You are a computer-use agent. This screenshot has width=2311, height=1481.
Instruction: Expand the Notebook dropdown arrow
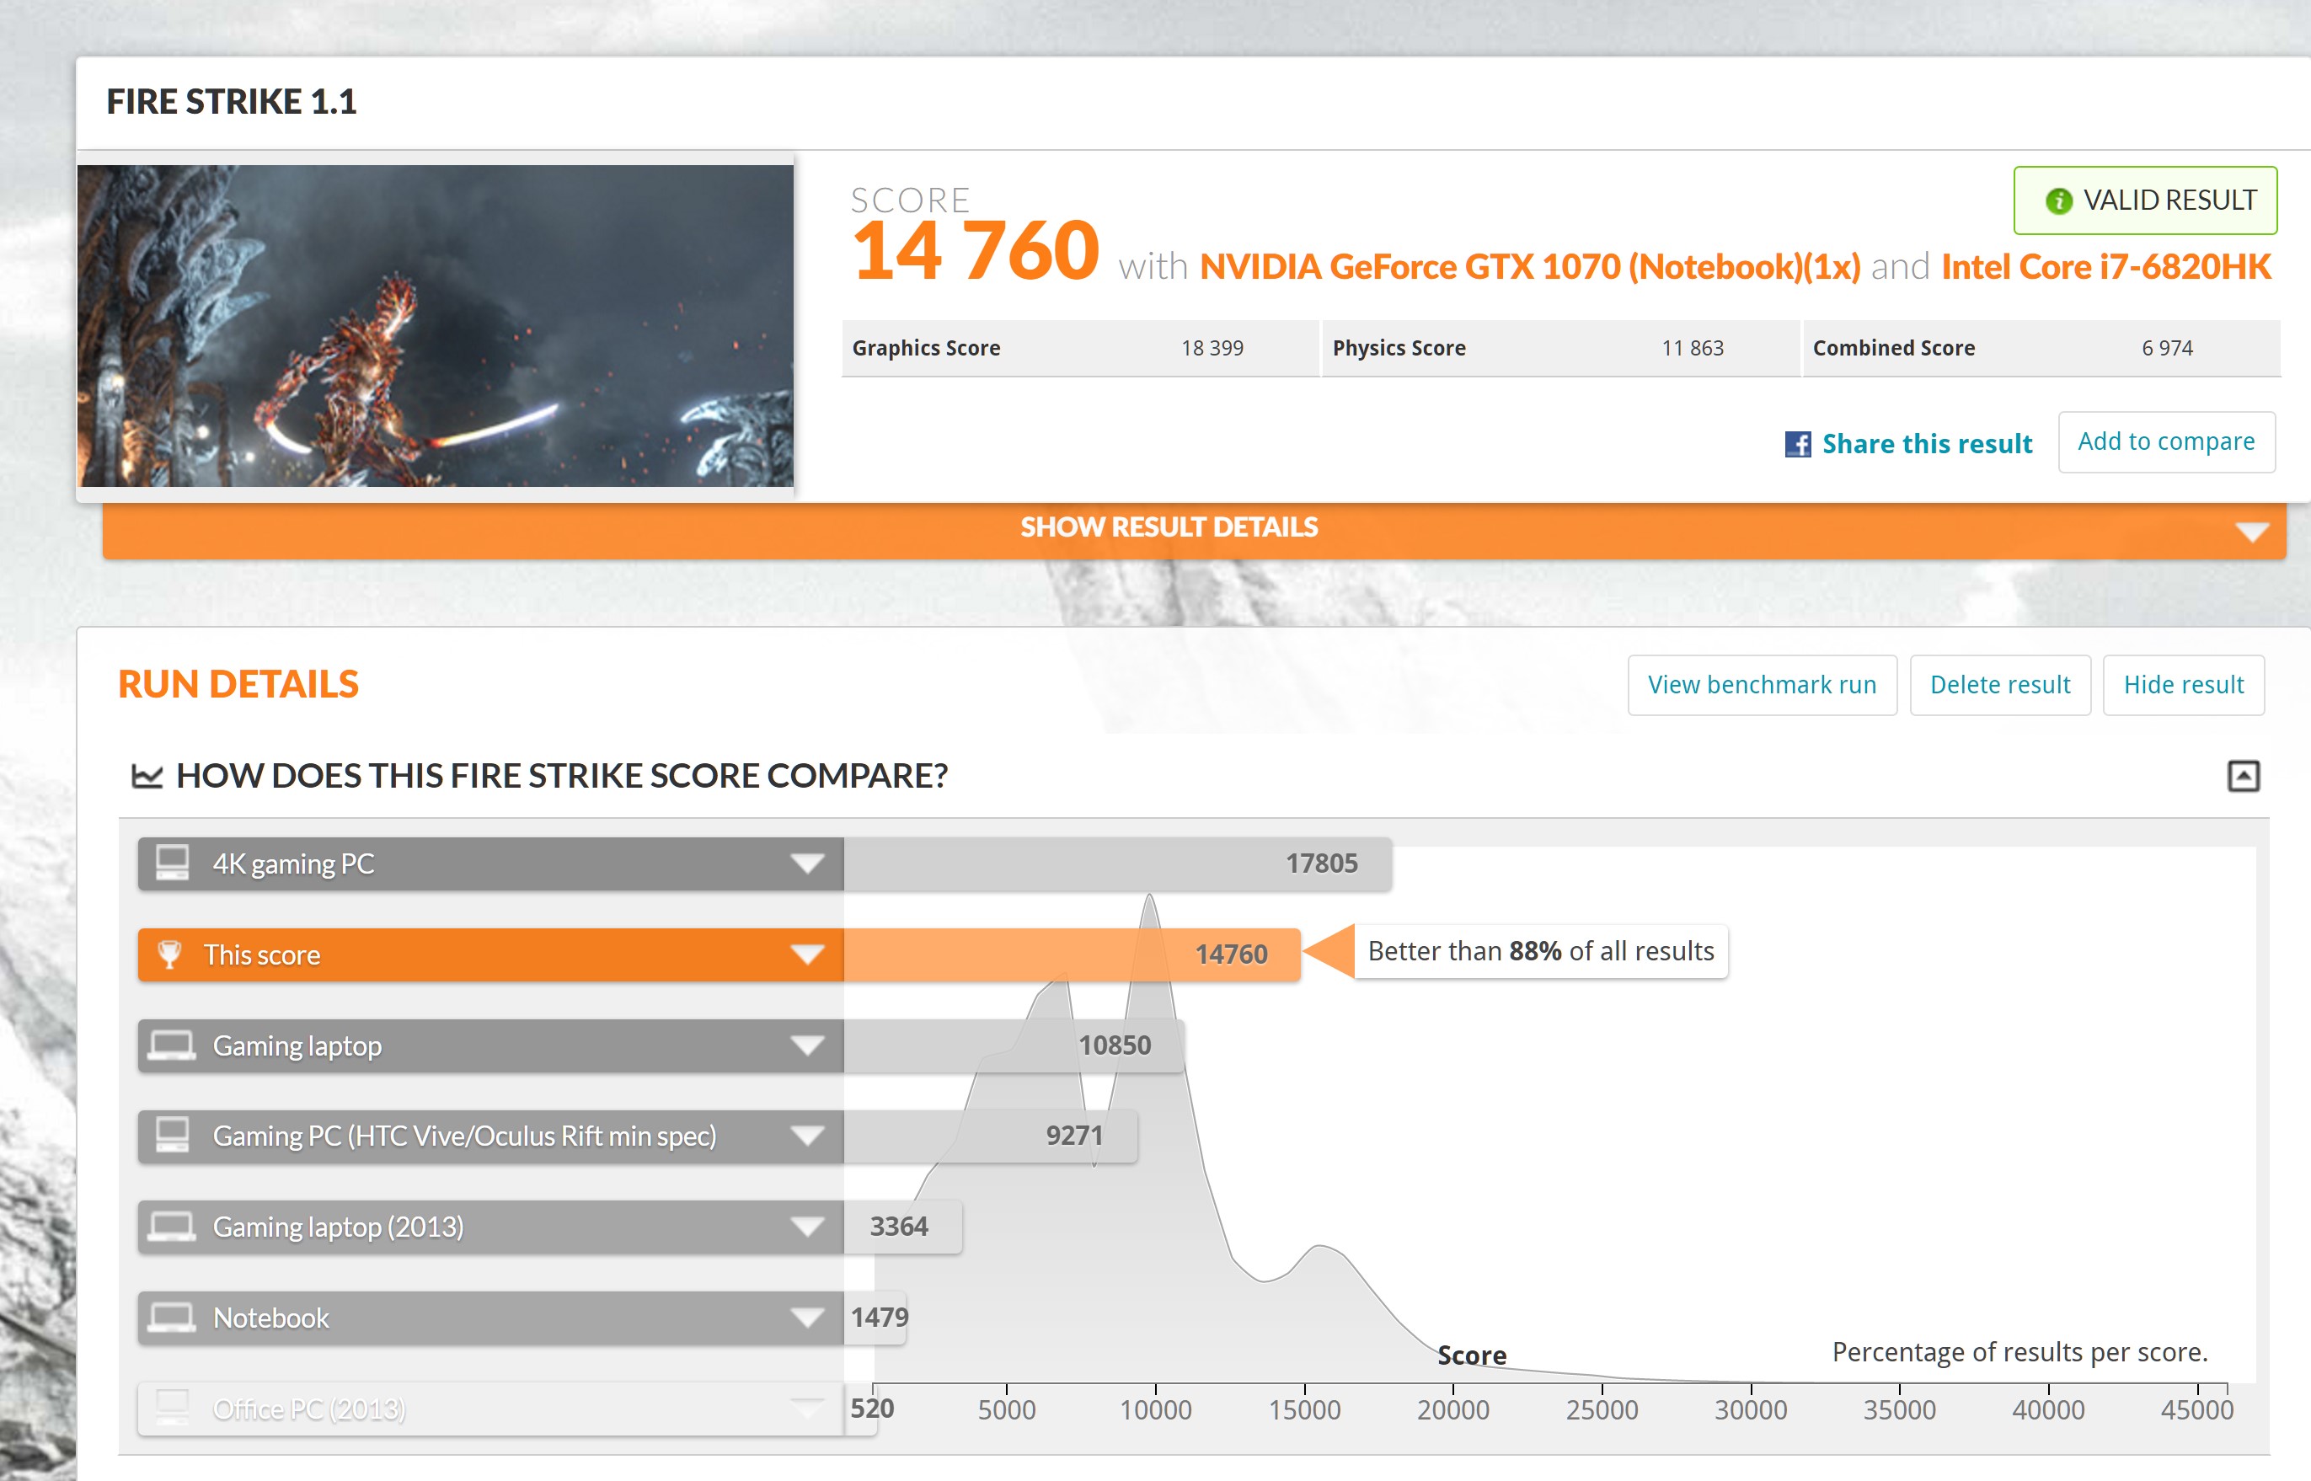[807, 1318]
